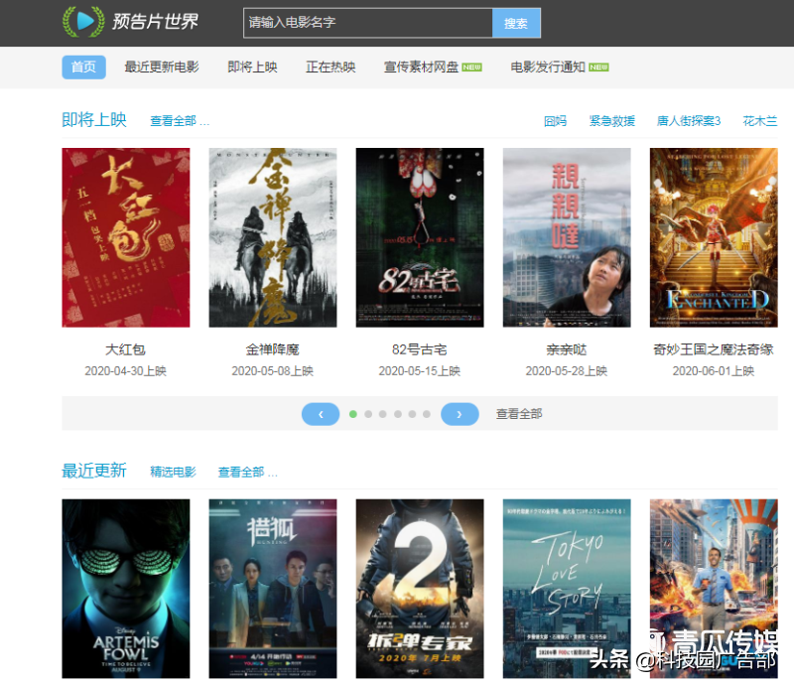Click the 紧急救援 quick link

point(611,121)
